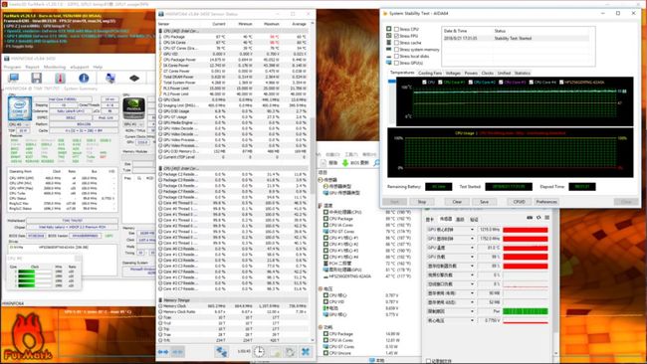Screen dimensions: 647x364
Task: Click the logging sheet icon in sensor toolbar
Action: [275, 352]
